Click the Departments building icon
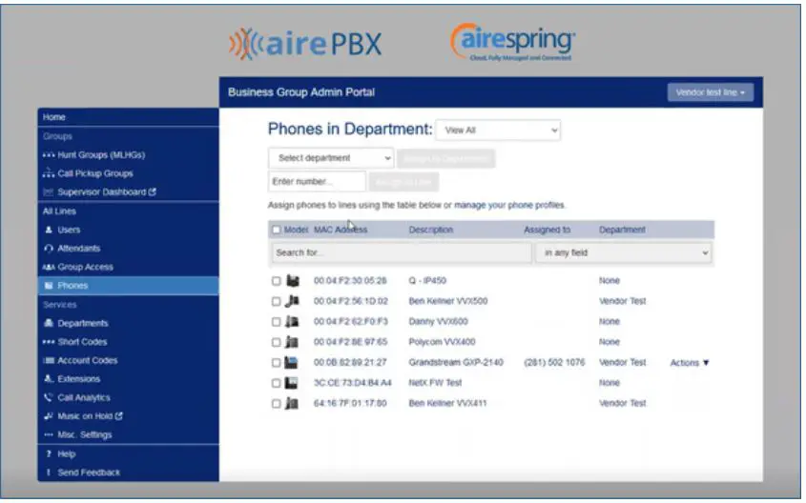 pos(49,323)
